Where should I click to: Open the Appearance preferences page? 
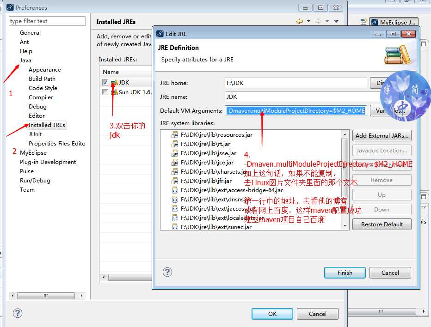click(x=45, y=70)
